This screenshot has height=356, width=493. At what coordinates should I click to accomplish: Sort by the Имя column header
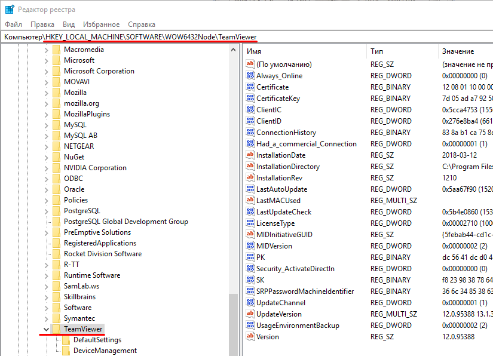[305, 51]
